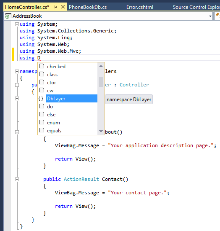This screenshot has width=220, height=231.
Task: Collapse the controller class block
Action: pyautogui.click(x=17, y=85)
